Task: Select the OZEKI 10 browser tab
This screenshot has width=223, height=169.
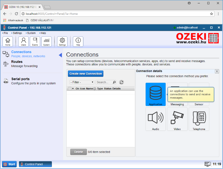Action: click(23, 7)
